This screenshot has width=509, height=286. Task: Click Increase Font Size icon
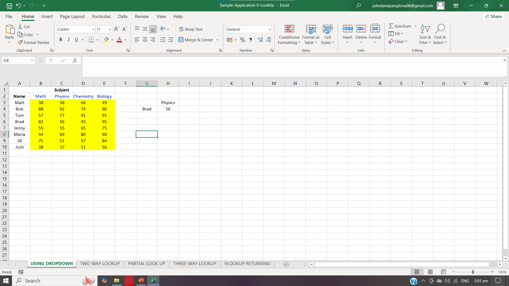(116, 29)
